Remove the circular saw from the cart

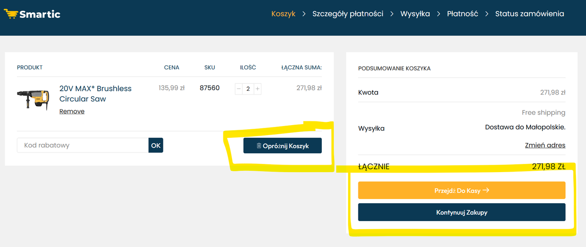(72, 111)
